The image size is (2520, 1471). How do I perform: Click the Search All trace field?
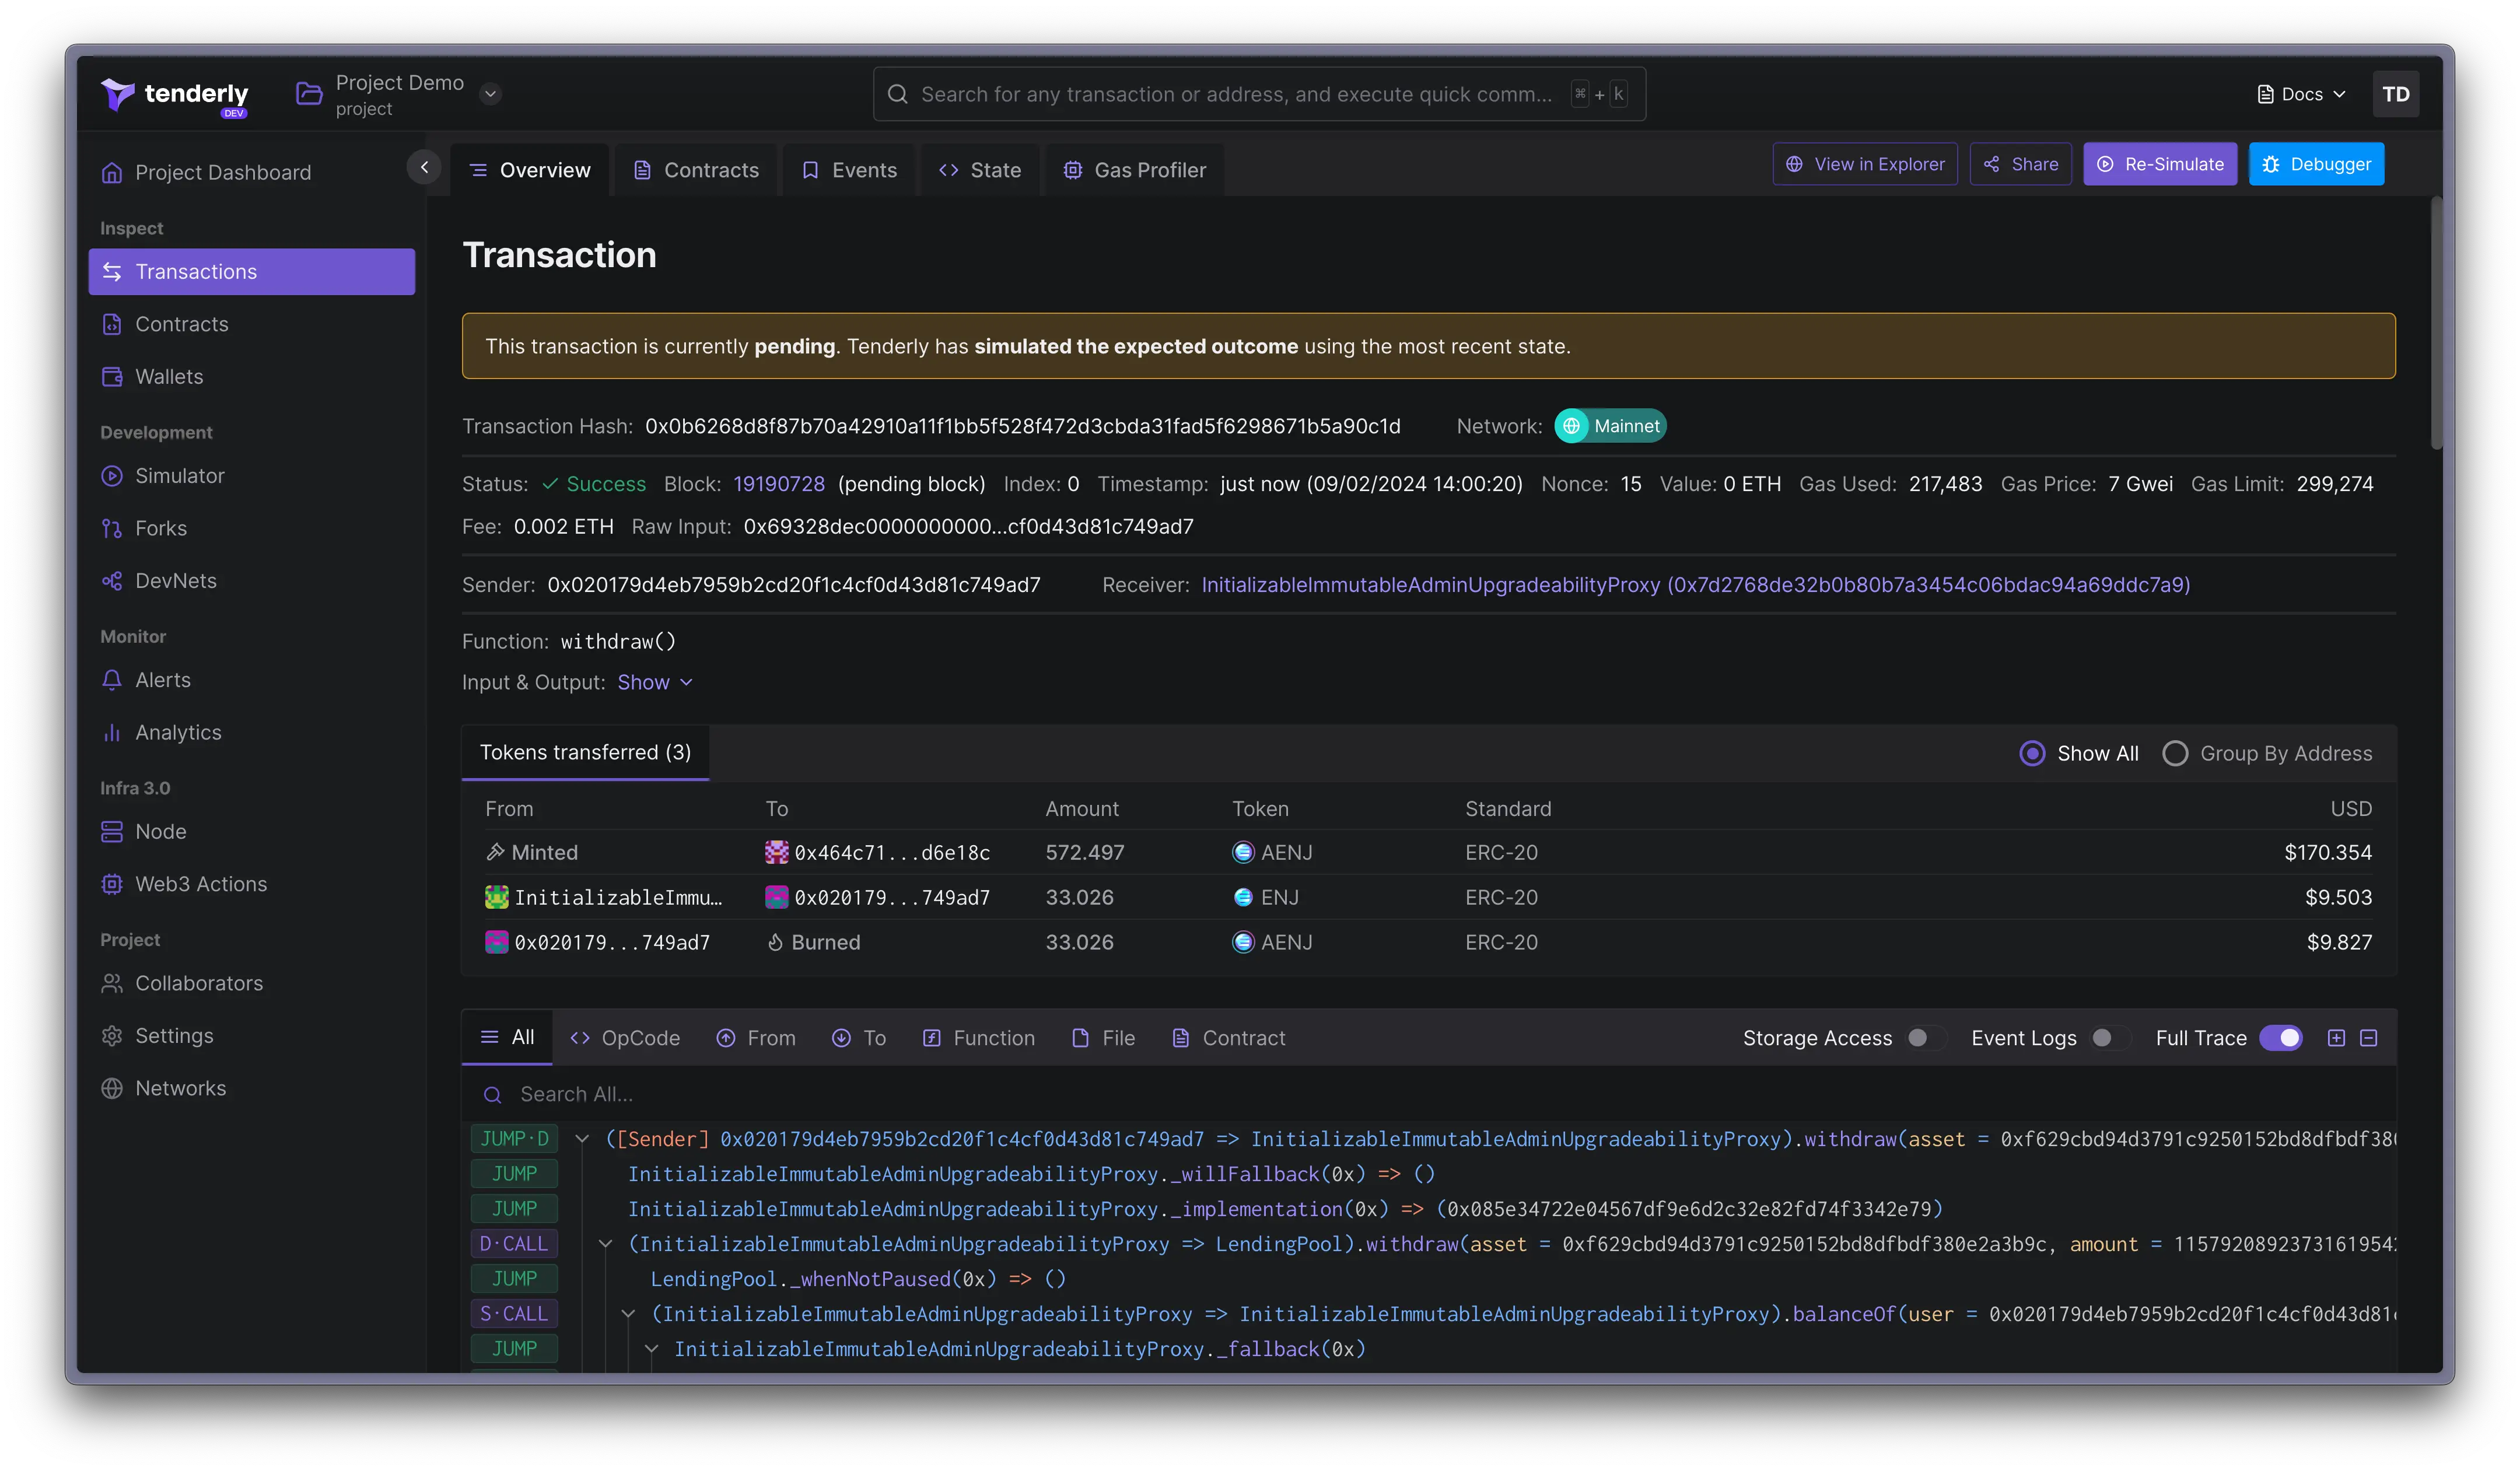click(1429, 1094)
